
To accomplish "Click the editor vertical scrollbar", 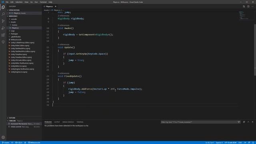I will click(255, 50).
